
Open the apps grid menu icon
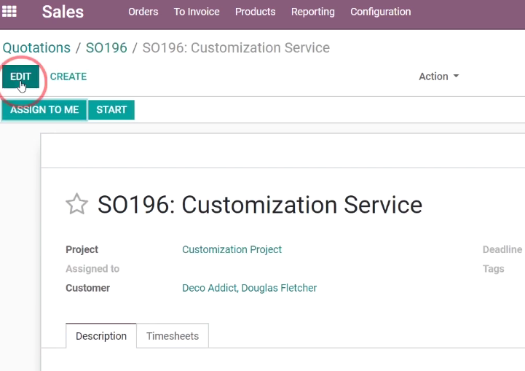click(x=9, y=12)
